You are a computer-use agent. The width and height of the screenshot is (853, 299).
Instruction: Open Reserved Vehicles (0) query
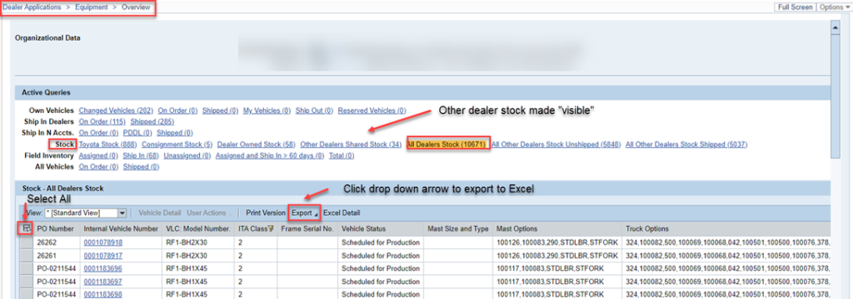372,110
